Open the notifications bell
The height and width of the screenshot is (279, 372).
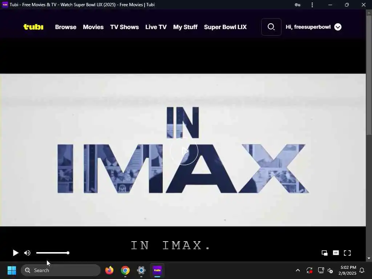click(x=362, y=270)
